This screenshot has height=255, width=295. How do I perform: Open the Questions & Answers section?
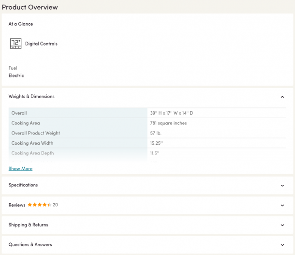pos(147,245)
